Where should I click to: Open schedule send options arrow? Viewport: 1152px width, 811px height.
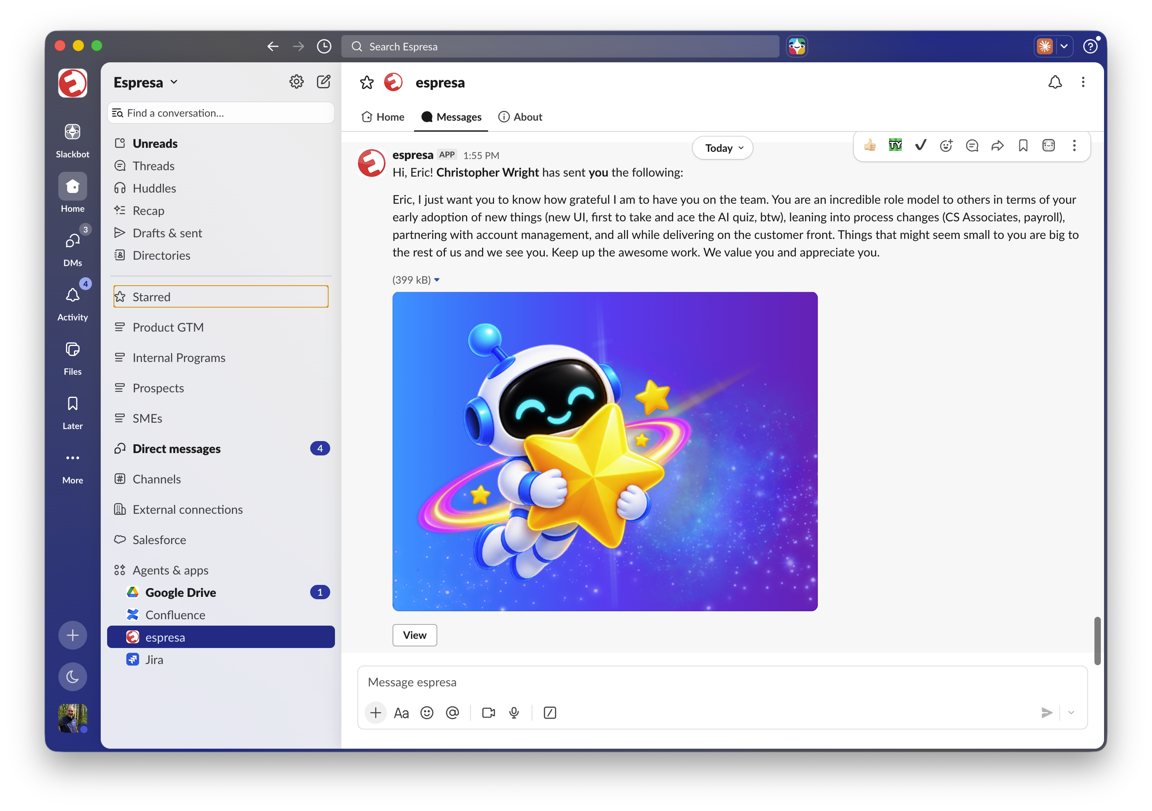[x=1071, y=713]
